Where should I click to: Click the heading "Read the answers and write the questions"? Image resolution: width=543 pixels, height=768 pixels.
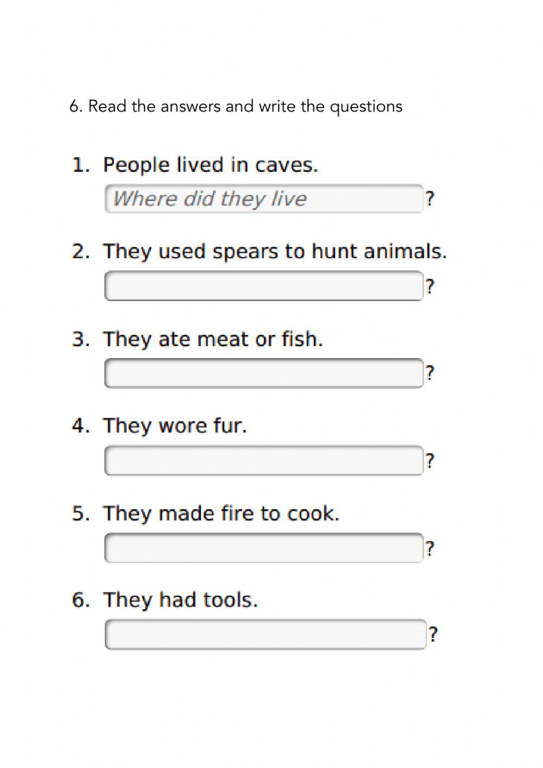click(236, 106)
